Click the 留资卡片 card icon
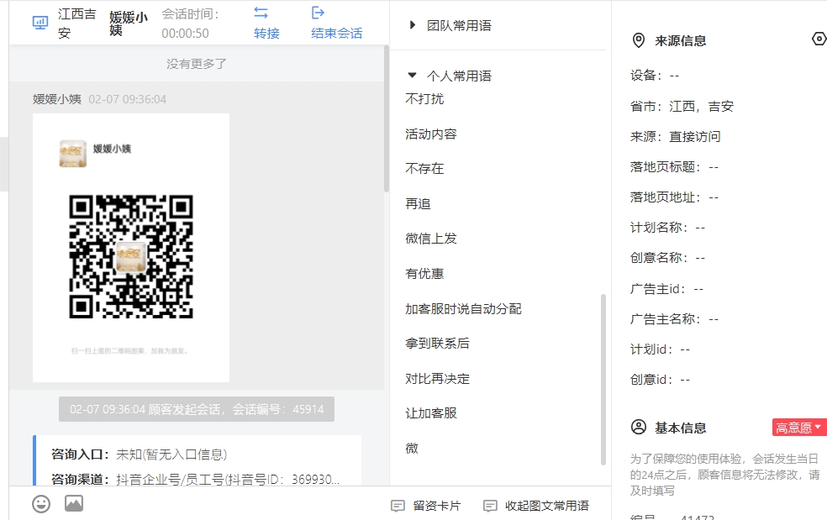Image resolution: width=827 pixels, height=520 pixels. [398, 506]
